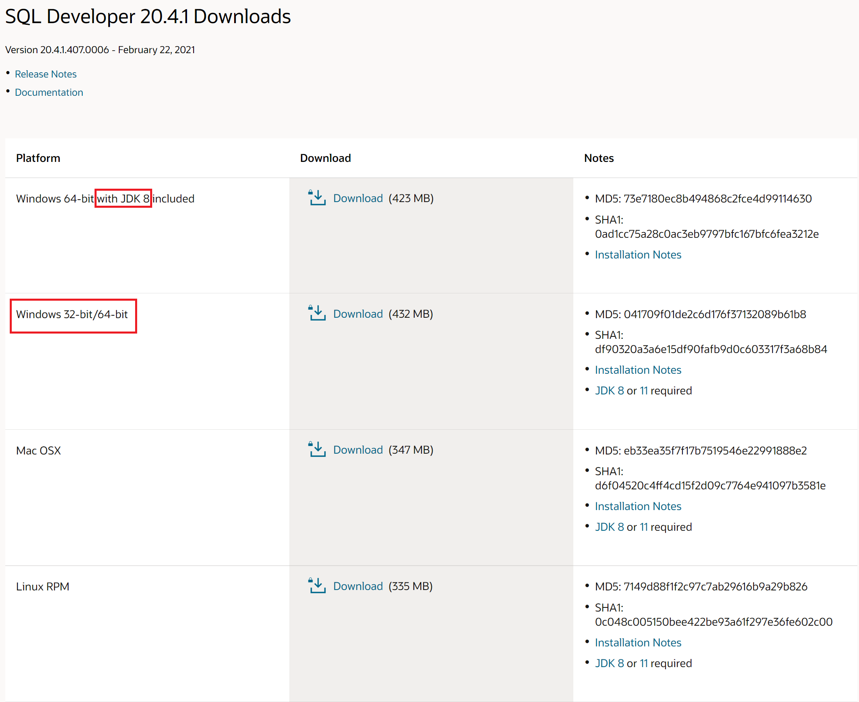Image resolution: width=859 pixels, height=702 pixels.
Task: Open the Documentation link
Action: pyautogui.click(x=49, y=92)
